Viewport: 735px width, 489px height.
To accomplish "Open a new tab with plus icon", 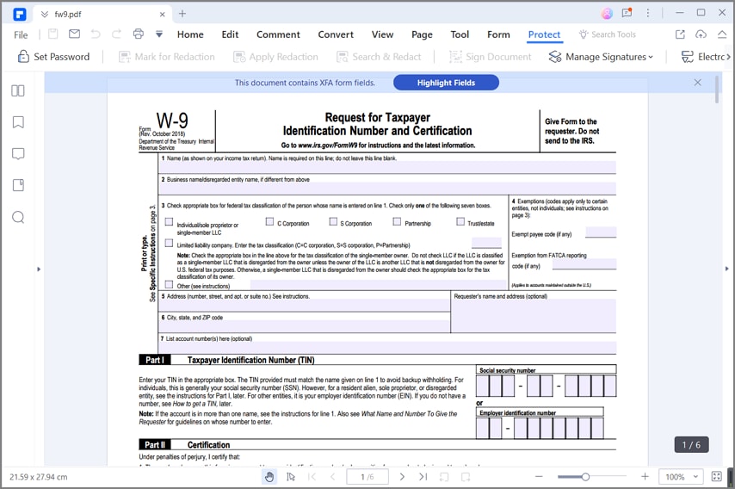I will coord(182,14).
